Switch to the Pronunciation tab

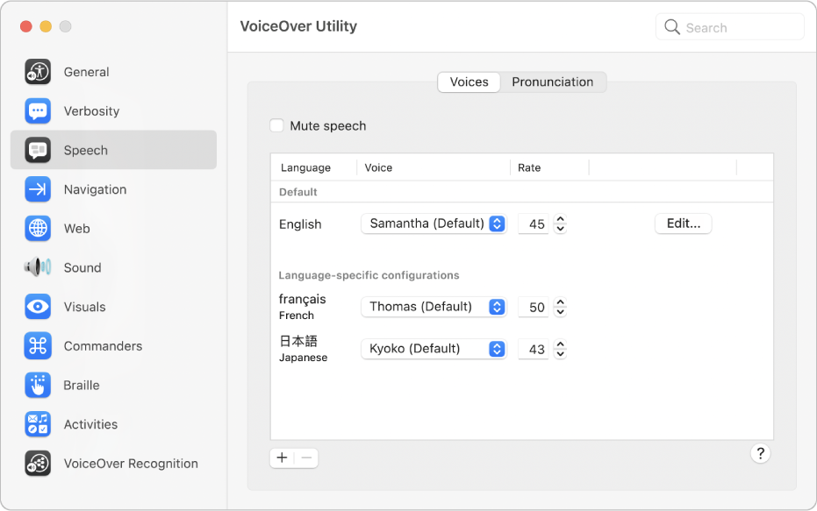554,82
